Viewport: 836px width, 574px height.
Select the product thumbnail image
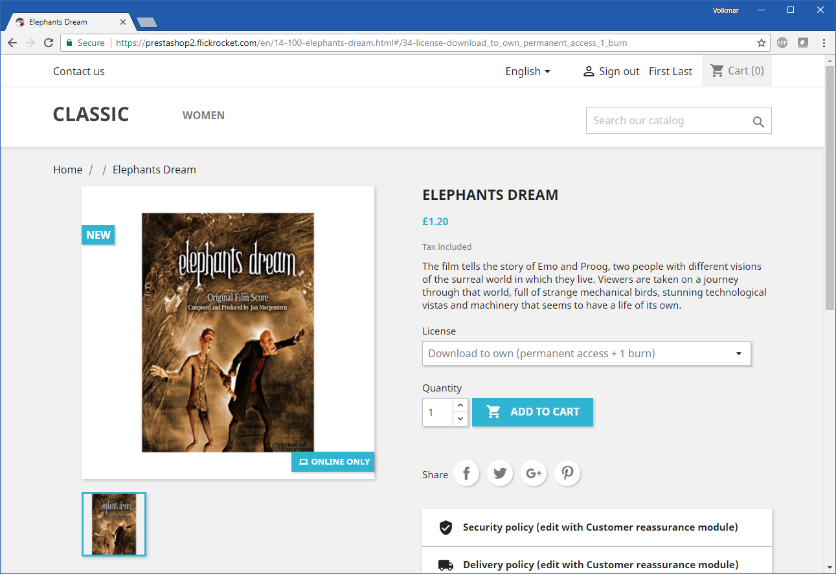[114, 524]
